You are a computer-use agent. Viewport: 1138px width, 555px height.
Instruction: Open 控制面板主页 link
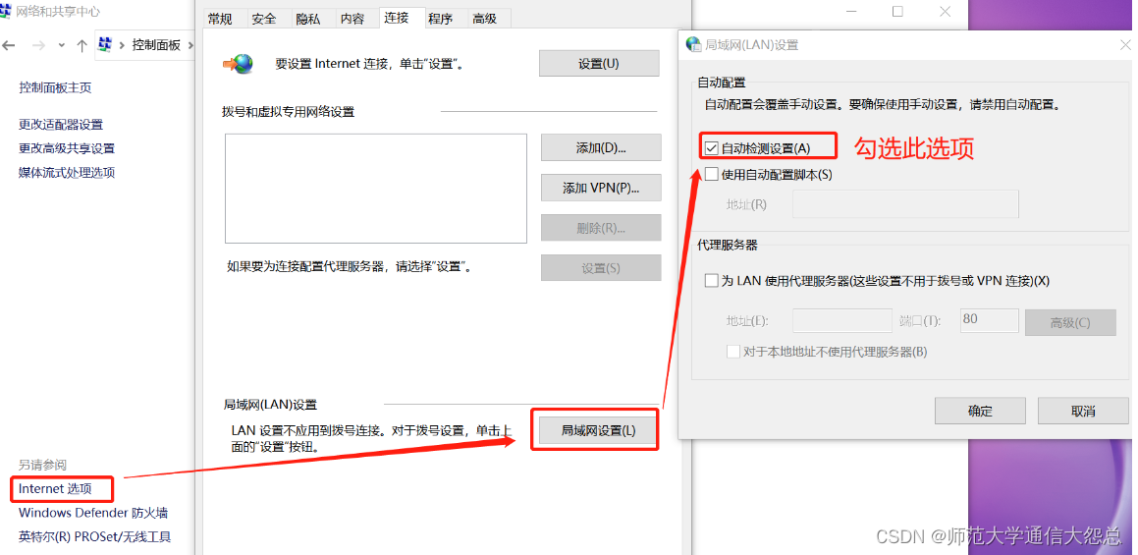(x=55, y=87)
